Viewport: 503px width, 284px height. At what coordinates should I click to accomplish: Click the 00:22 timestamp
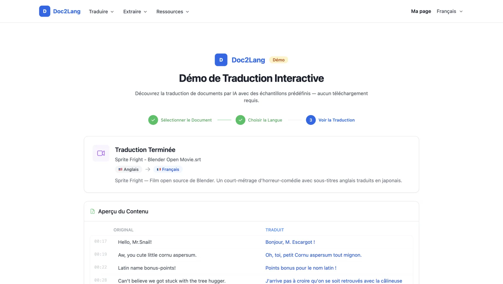coord(101,267)
